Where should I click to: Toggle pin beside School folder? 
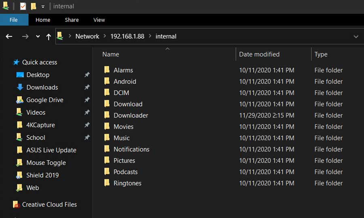click(x=87, y=138)
